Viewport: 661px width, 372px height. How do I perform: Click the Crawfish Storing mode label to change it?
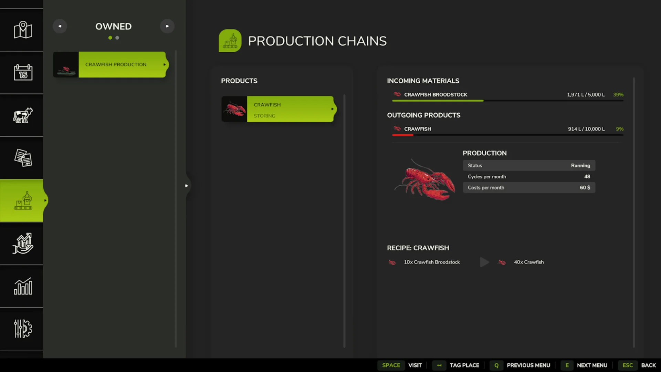point(264,116)
